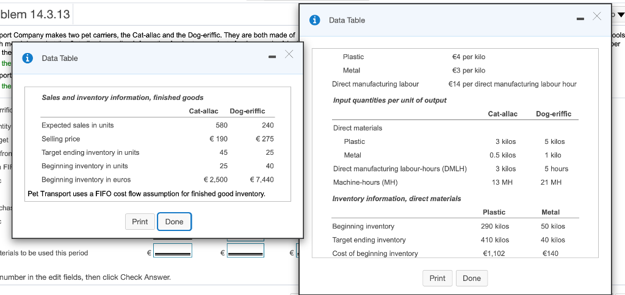Click the 'Direct manufacturing labour-hours (DMLH)' row label
The height and width of the screenshot is (295, 625).
400,169
